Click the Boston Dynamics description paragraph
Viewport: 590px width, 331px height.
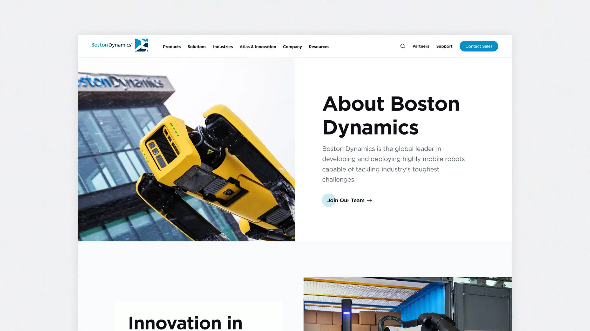coord(393,164)
